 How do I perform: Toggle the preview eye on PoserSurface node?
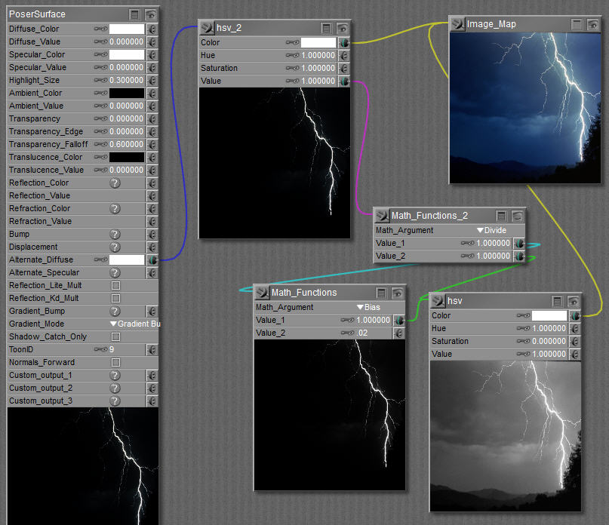pos(151,14)
